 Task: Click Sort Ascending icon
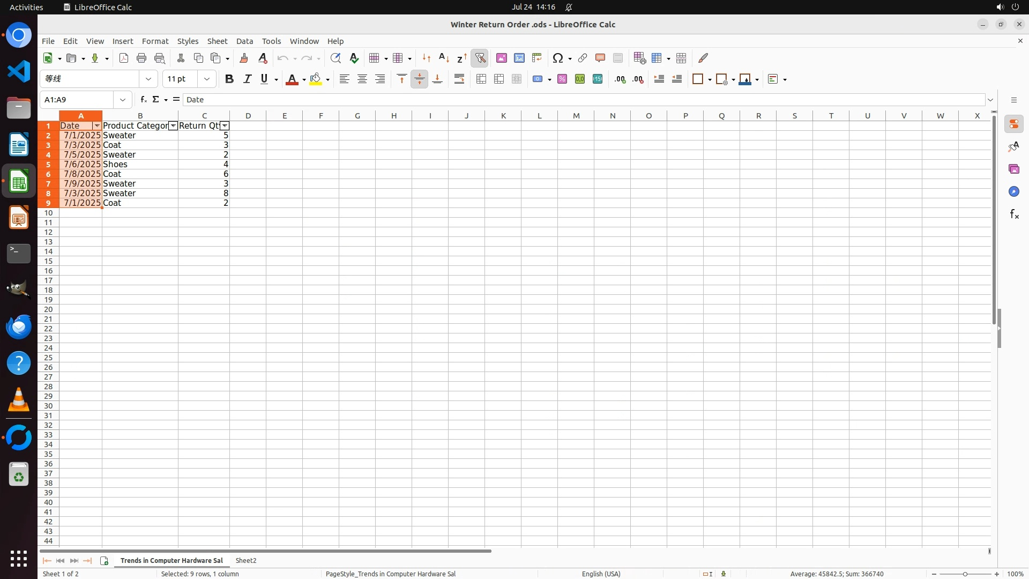444,58
